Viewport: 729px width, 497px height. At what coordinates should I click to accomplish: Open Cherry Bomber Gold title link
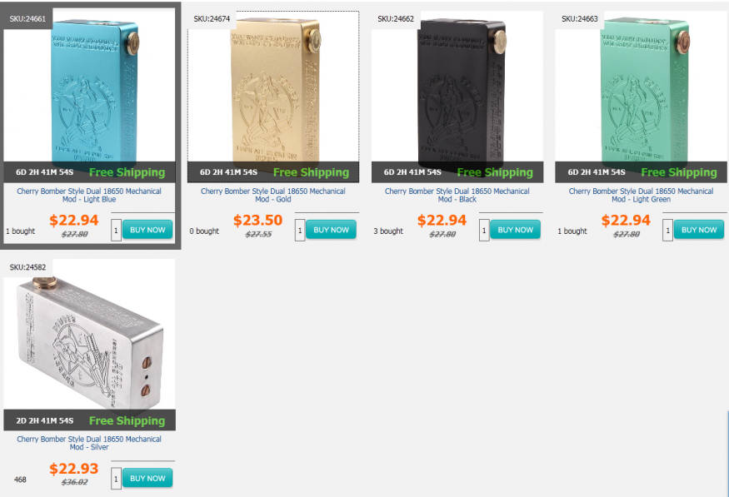tap(273, 195)
